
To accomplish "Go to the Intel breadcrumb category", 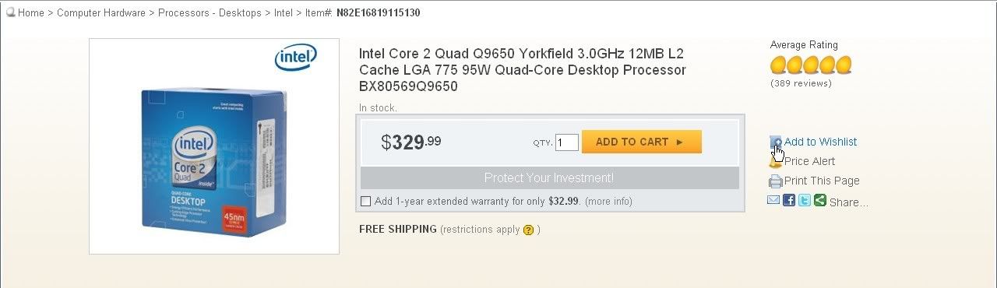I will (284, 13).
